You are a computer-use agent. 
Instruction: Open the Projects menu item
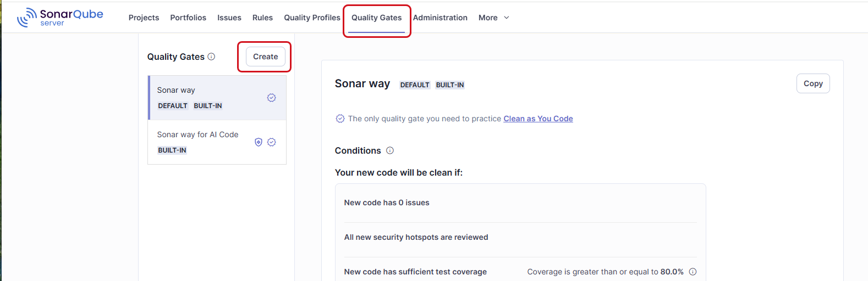pos(144,18)
